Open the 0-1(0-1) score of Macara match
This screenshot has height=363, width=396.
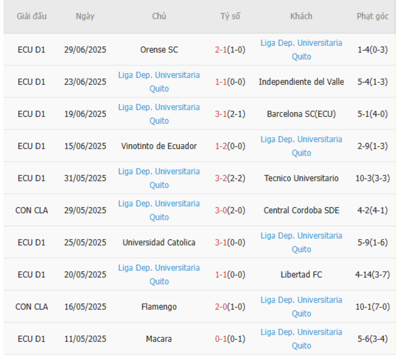click(230, 339)
